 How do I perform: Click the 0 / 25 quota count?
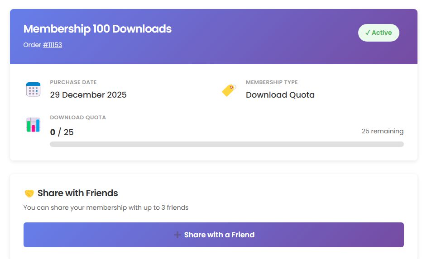[62, 132]
